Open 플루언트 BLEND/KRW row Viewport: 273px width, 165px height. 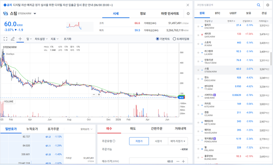tap(233, 157)
